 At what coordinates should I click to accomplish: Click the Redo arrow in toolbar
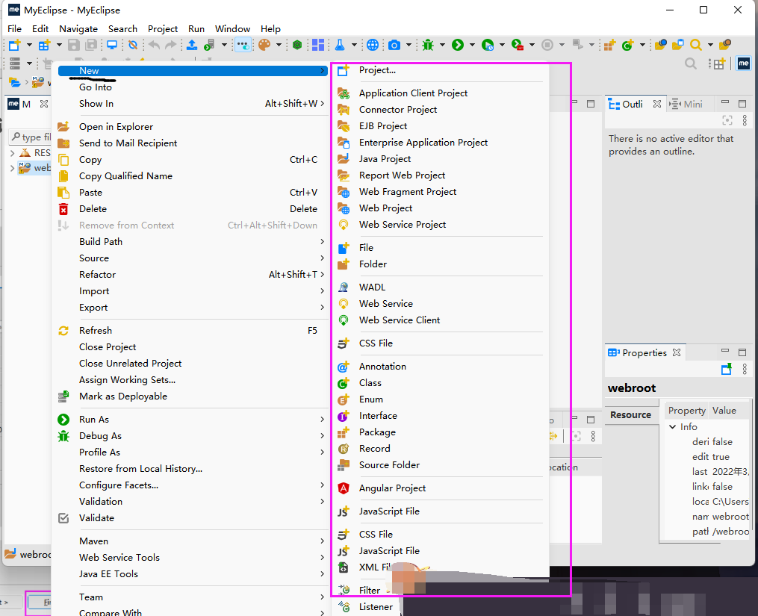171,45
